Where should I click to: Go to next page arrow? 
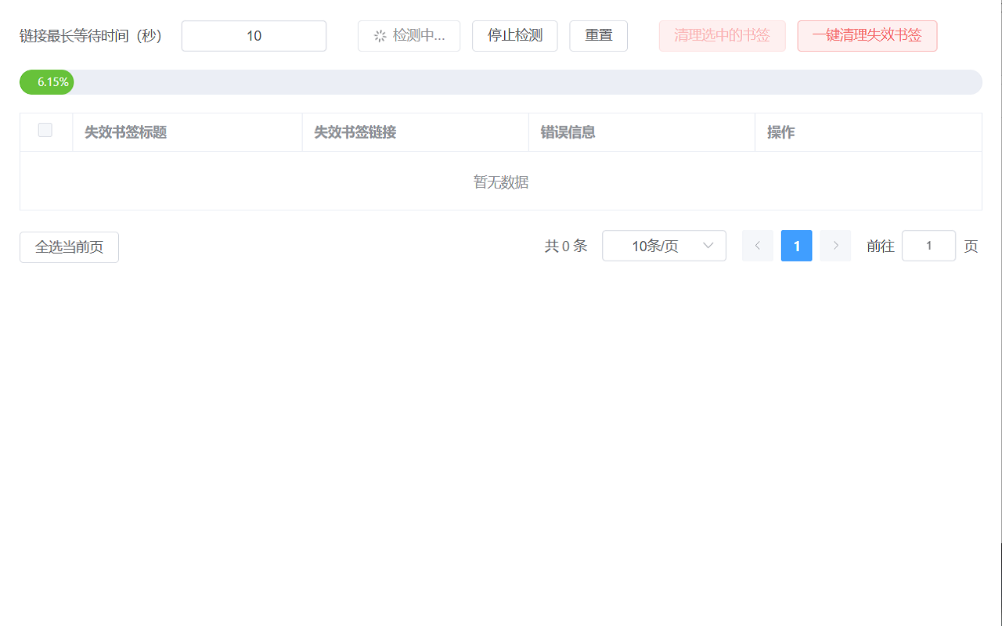click(836, 246)
